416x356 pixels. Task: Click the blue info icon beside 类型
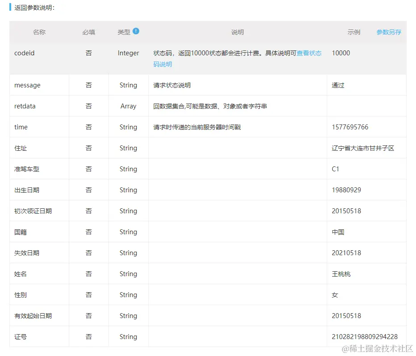[x=136, y=31]
